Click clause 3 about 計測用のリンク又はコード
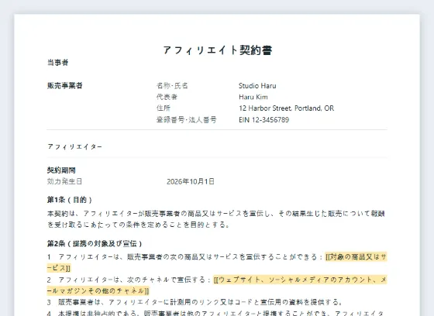 pyautogui.click(x=195, y=302)
